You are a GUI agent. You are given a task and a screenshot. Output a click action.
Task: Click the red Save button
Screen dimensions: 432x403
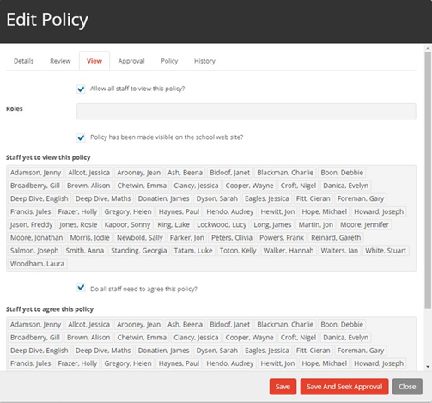coord(283,387)
